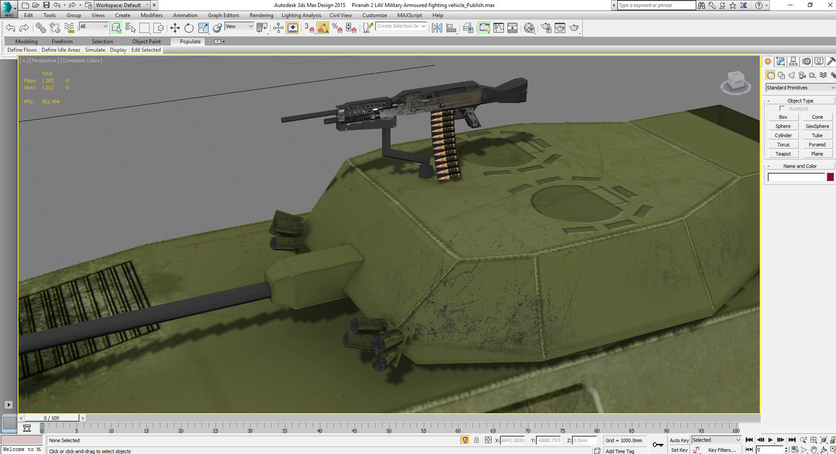Open the MAXScript menu

tap(410, 15)
